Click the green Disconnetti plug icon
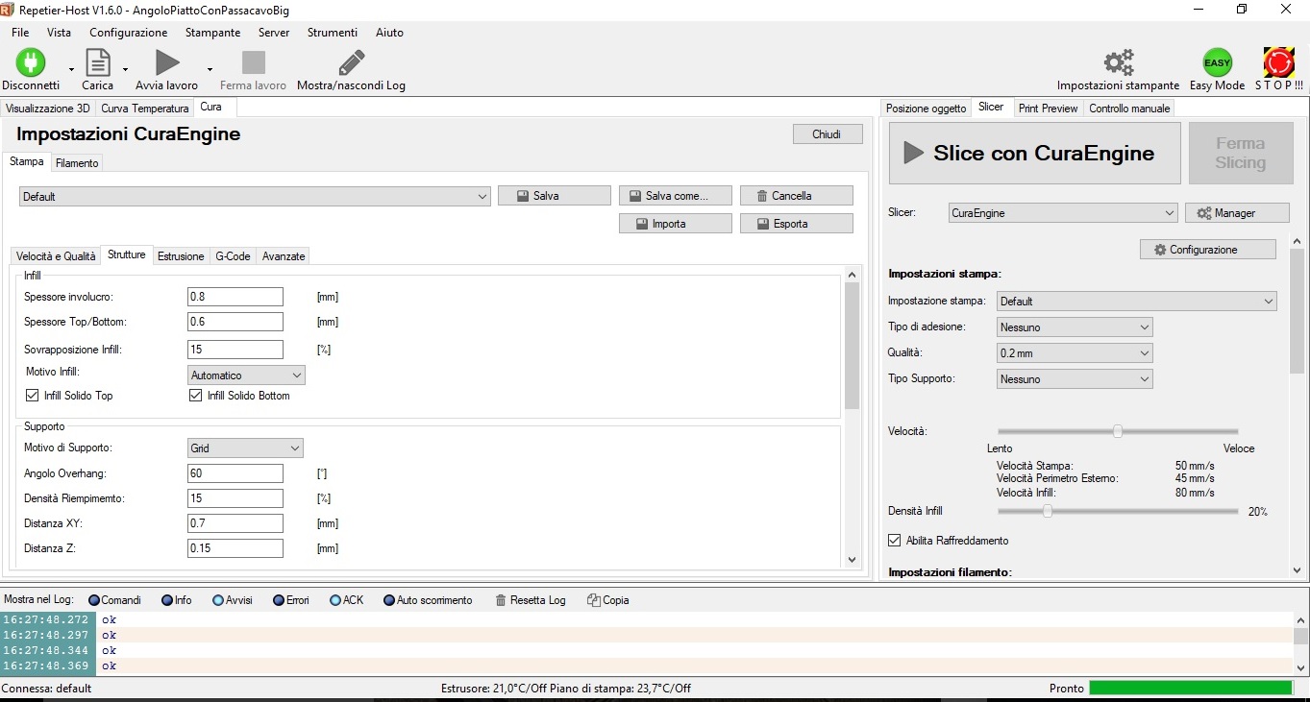This screenshot has height=702, width=1310. tap(31, 62)
